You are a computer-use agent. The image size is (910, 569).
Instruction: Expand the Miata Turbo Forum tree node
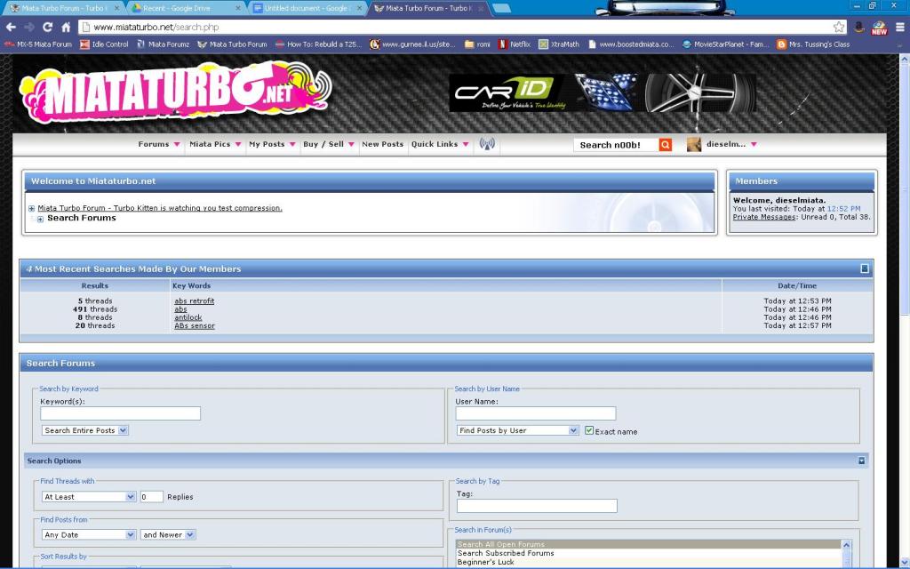[x=31, y=208]
